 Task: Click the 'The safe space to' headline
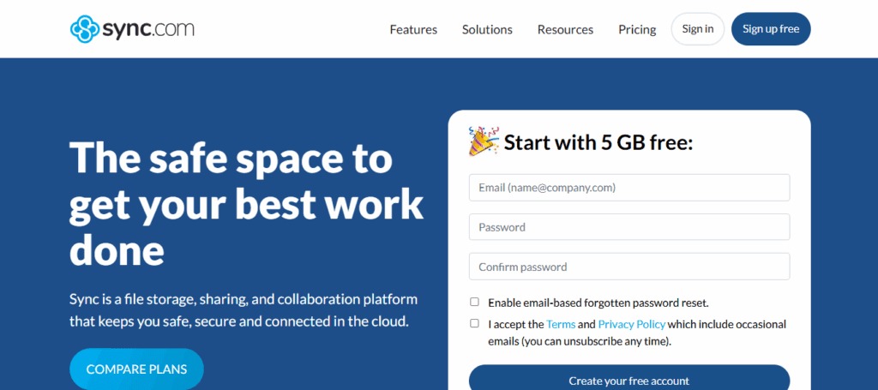click(231, 158)
